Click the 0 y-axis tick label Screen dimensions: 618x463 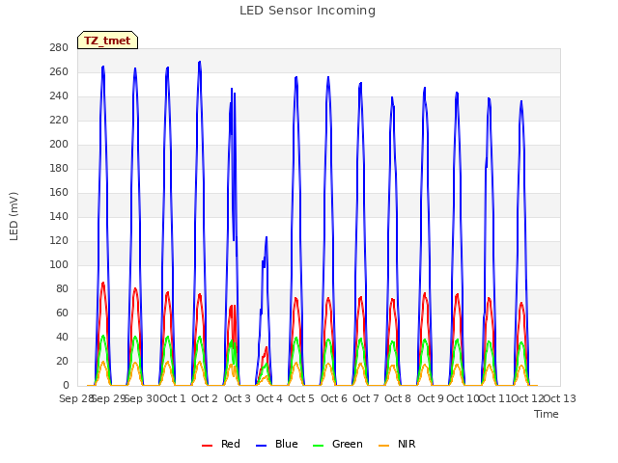tap(66, 386)
